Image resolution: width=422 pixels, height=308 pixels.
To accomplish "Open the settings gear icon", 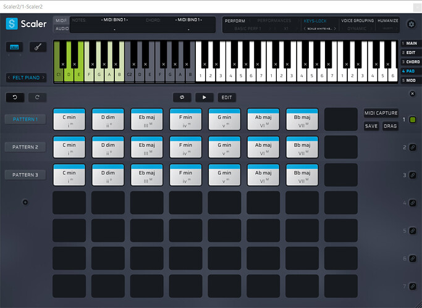I will 411,24.
